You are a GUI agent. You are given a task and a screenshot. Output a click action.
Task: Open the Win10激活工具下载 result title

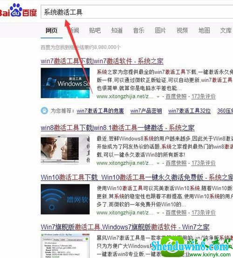tap(137, 177)
